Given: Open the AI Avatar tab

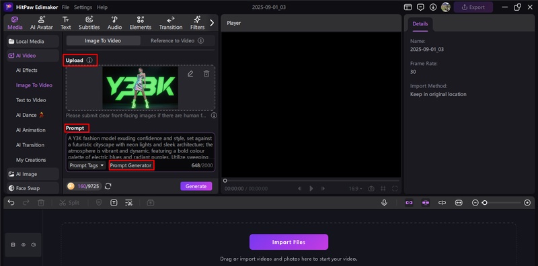Looking at the screenshot, I should 42,23.
